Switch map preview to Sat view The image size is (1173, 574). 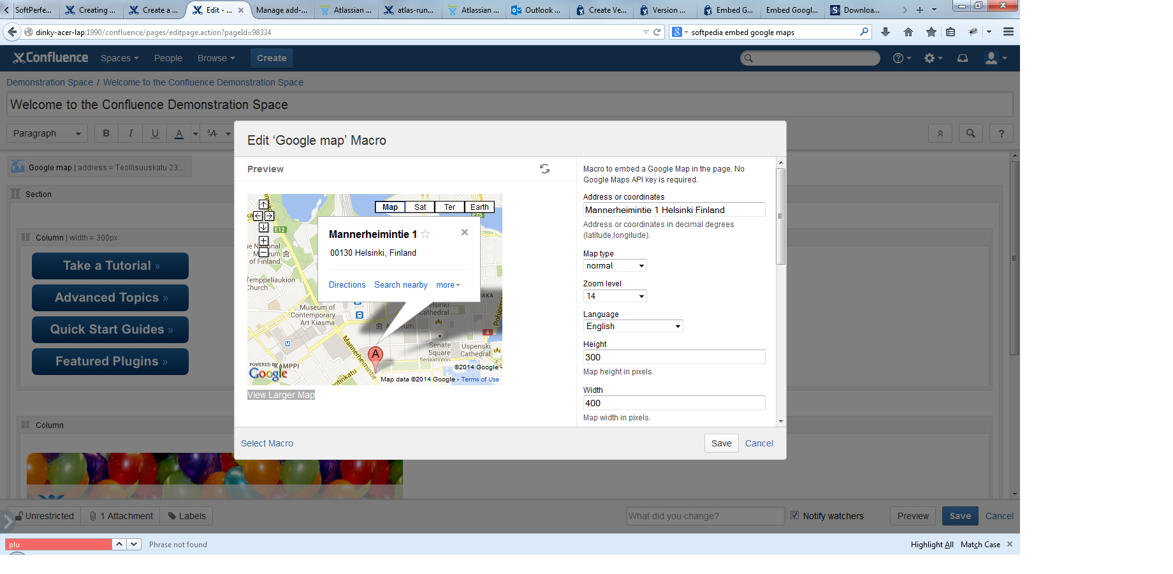(x=420, y=207)
